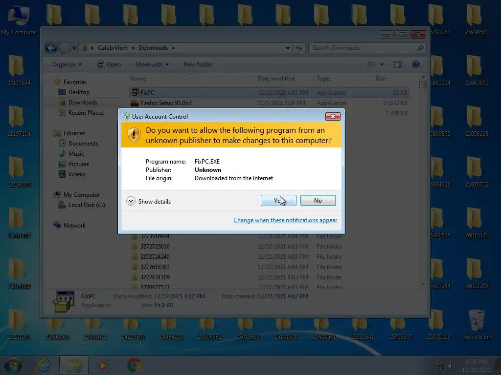Select Favorites in the navigation pane
Image resolution: width=501 pixels, height=375 pixels.
pos(70,82)
